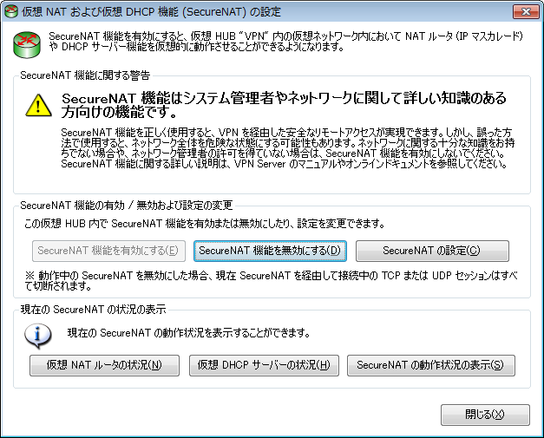Click the sentence beginning この仮想 HUB 内で
544x438 pixels.
(205, 224)
